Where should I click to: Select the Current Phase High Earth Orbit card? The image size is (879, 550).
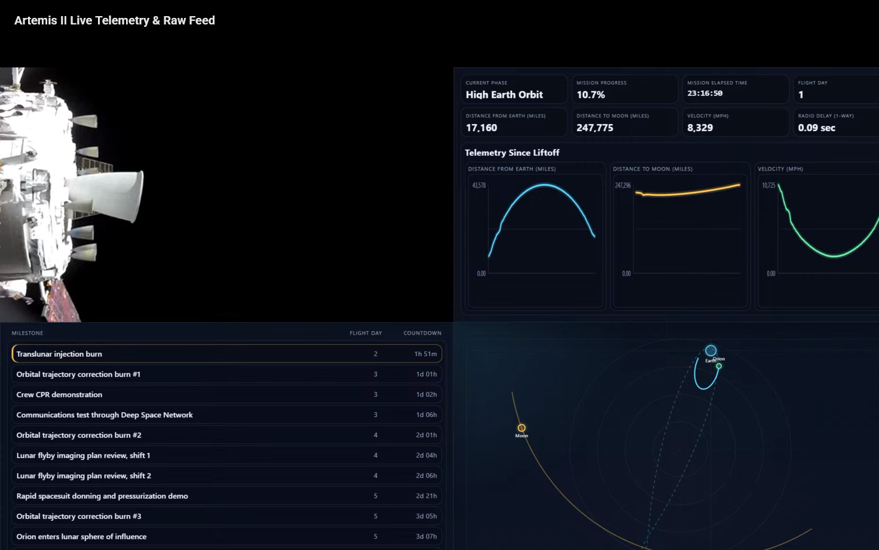[513, 89]
